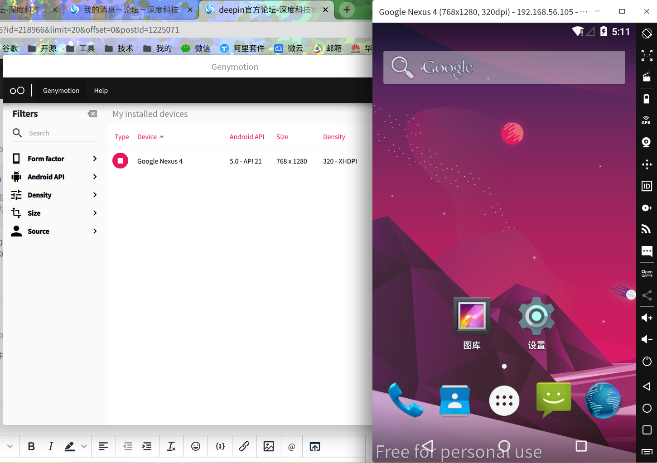This screenshot has height=463, width=657.
Task: Click the power button icon in sidebar
Action: 647,361
